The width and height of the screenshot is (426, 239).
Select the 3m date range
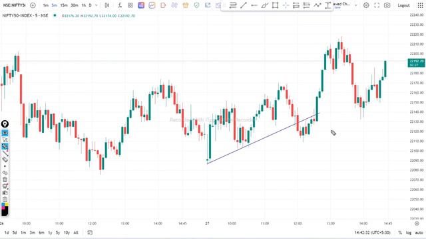tap(33, 232)
